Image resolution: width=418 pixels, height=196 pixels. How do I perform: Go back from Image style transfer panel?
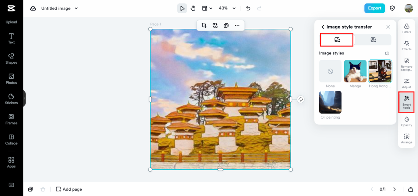323,27
